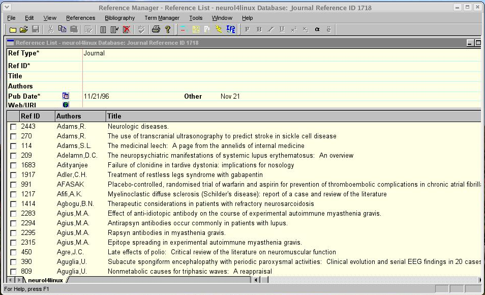Open the References menu
This screenshot has width=485, height=295.
click(80, 18)
